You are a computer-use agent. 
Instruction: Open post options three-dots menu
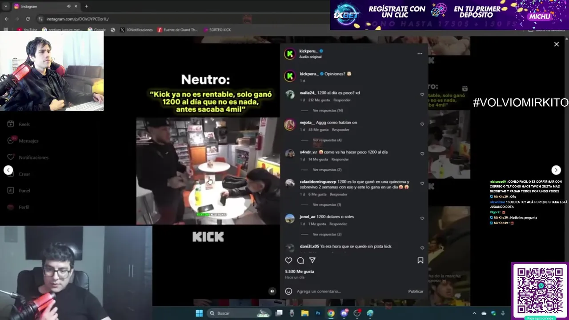pyautogui.click(x=420, y=54)
